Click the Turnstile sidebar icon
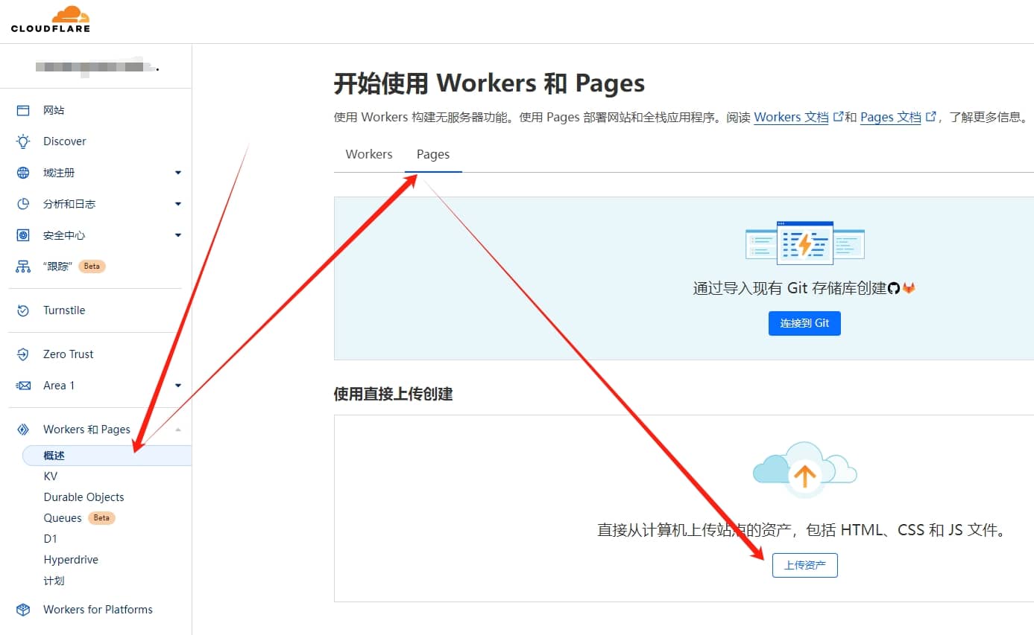 [23, 310]
